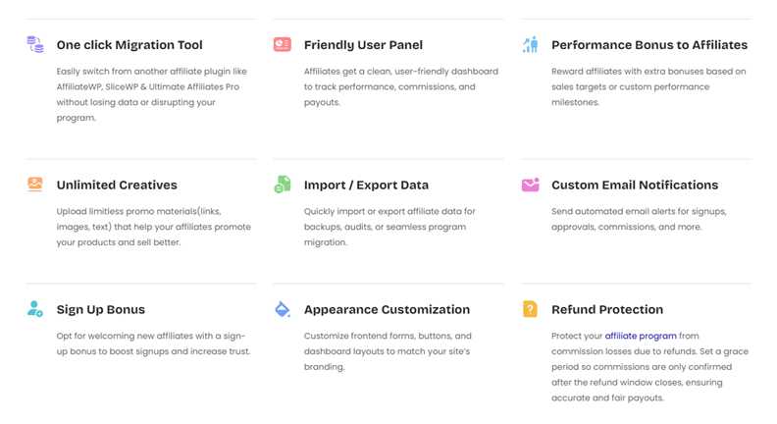Select the Appearance Customization heading

click(387, 309)
